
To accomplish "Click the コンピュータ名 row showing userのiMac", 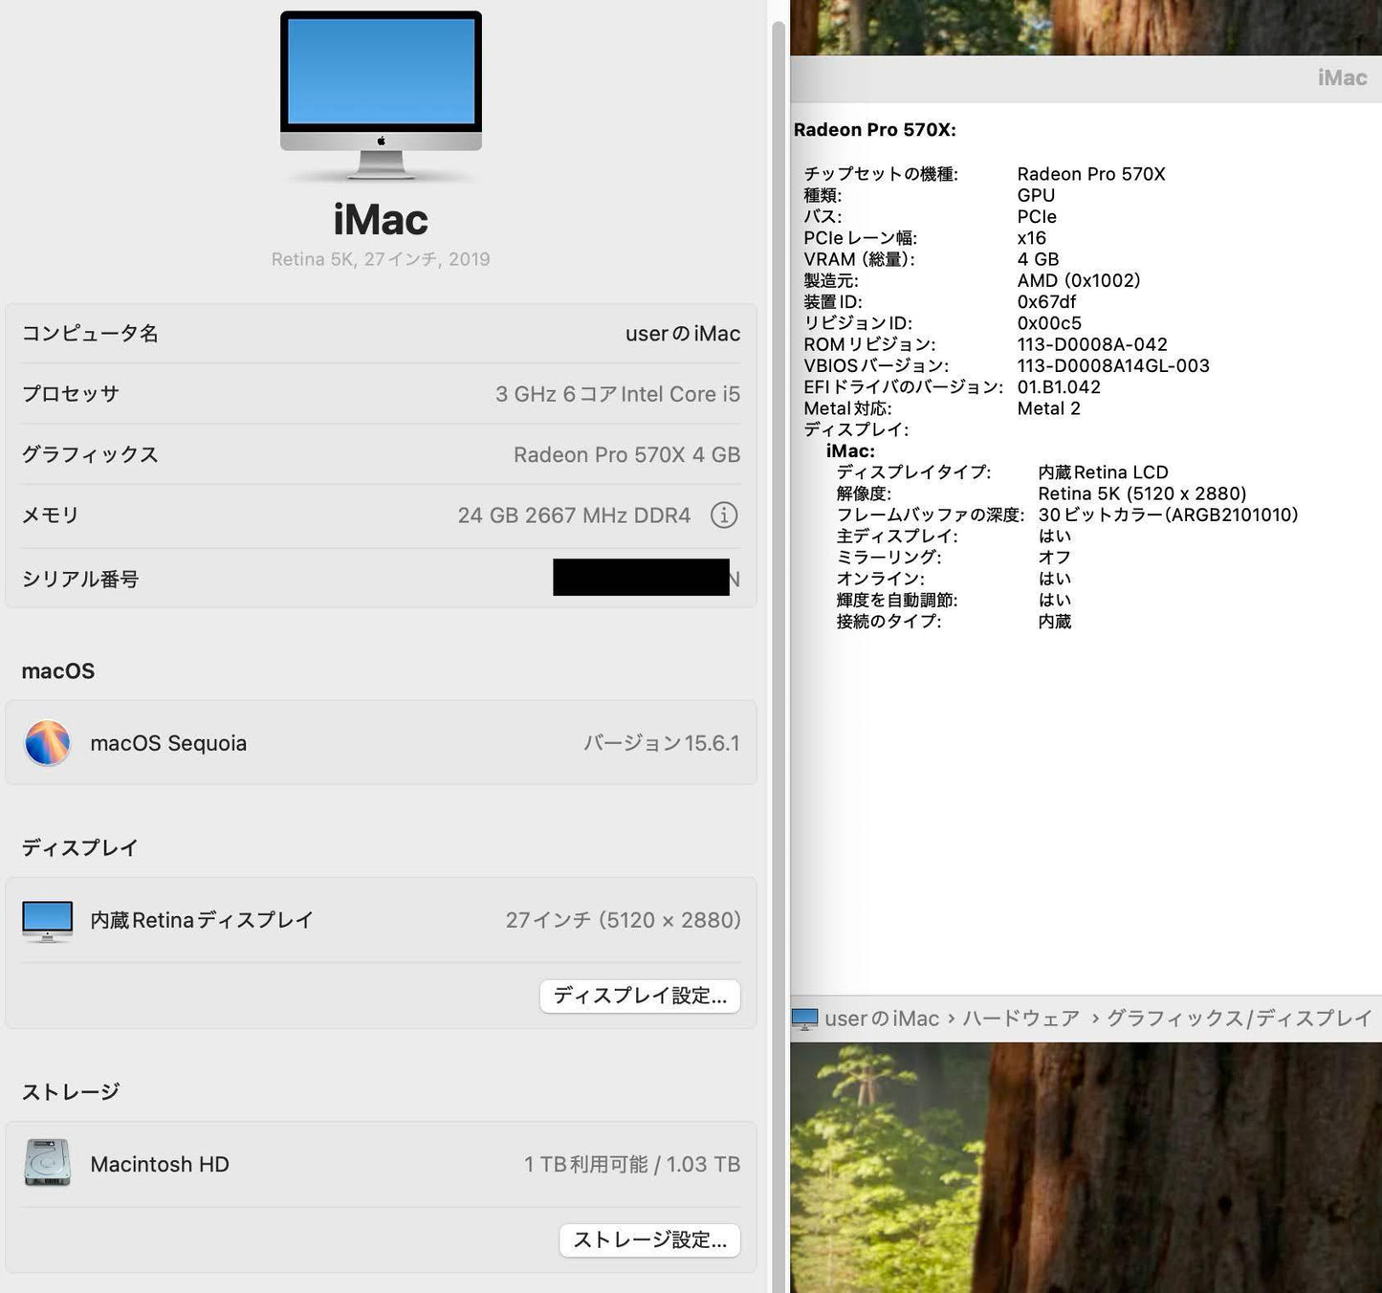I will pos(380,333).
